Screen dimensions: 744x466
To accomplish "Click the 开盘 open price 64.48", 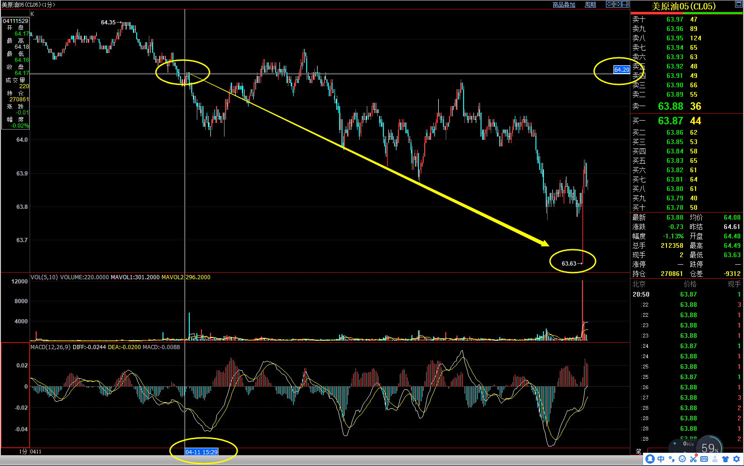I will pos(732,236).
